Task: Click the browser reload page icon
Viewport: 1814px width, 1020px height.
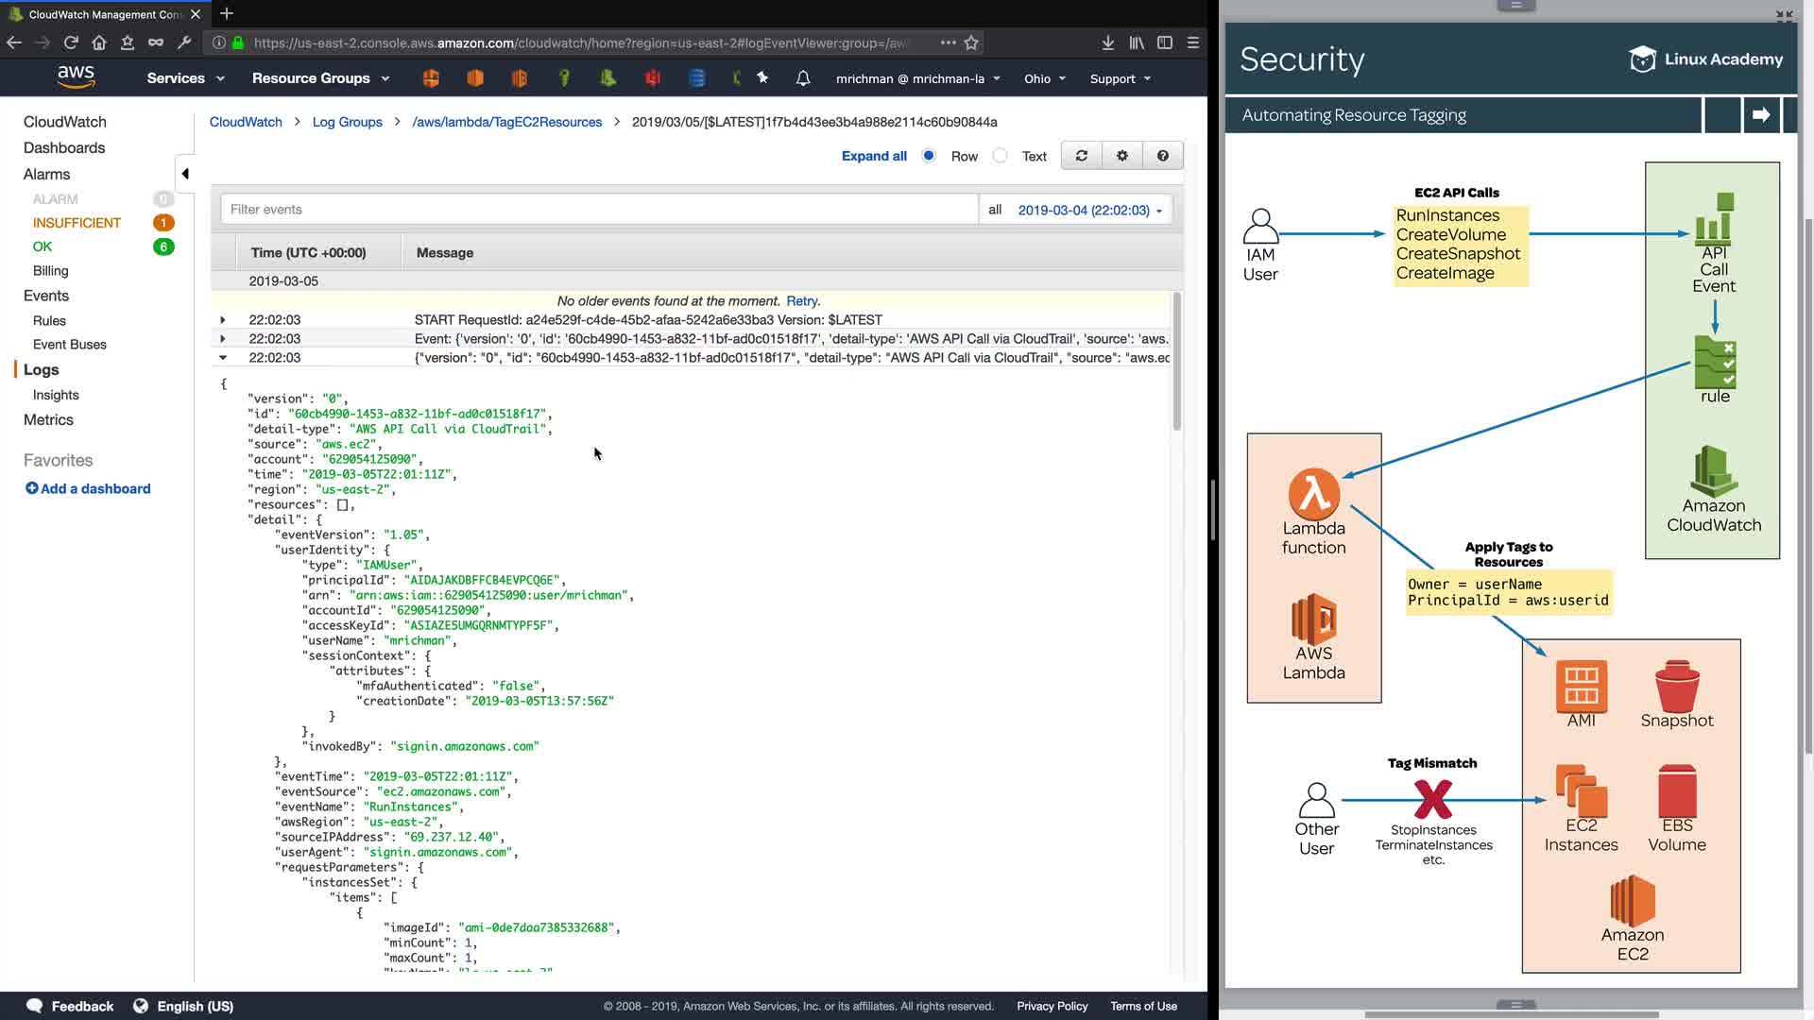Action: click(71, 42)
